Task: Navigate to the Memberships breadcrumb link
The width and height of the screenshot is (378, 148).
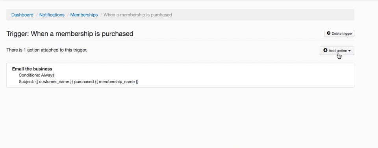Action: coord(84,15)
